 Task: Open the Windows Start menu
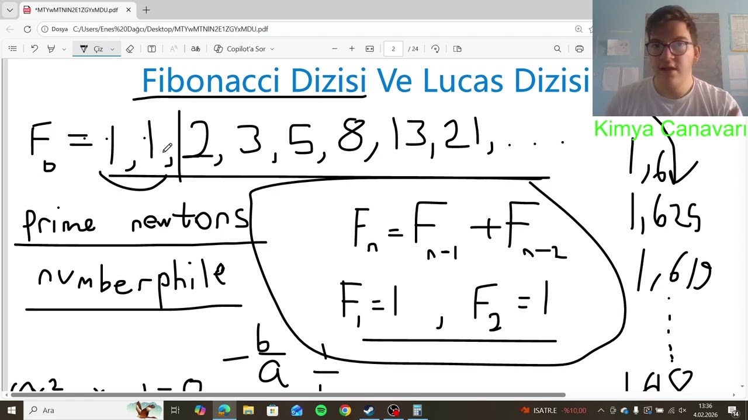coord(11,410)
